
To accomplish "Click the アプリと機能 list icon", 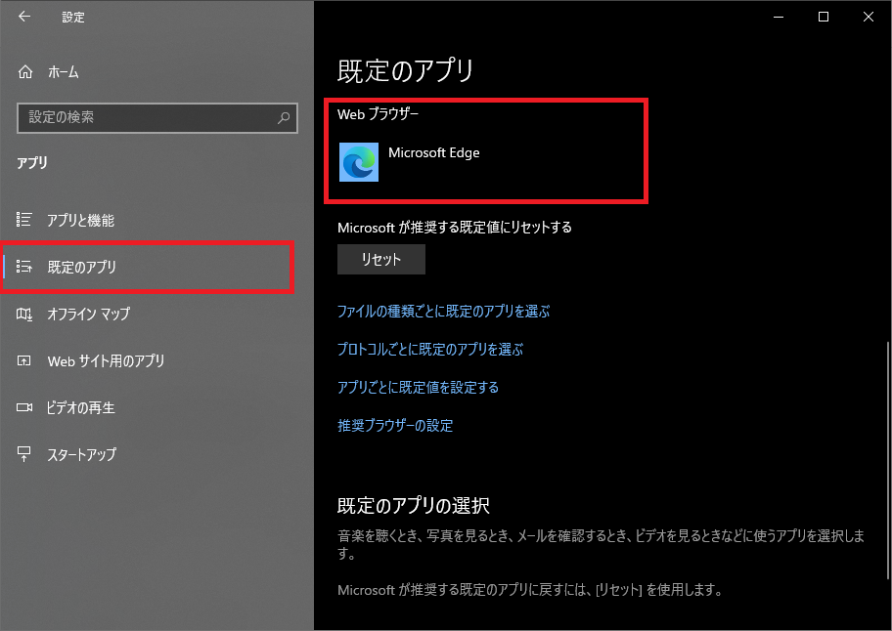I will click(23, 219).
